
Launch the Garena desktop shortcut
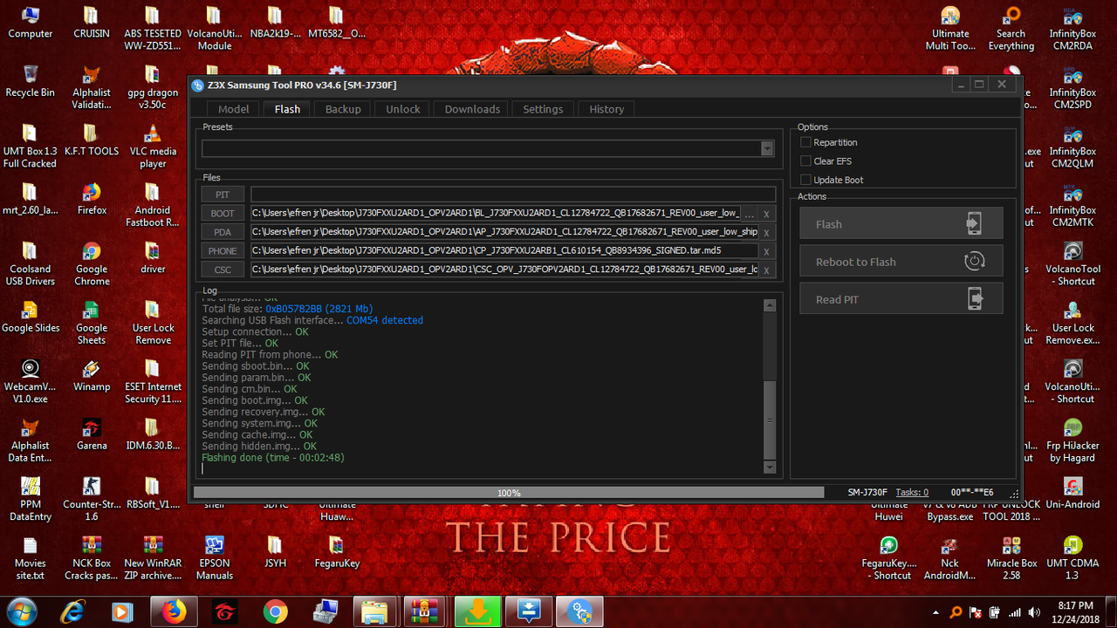click(x=92, y=433)
